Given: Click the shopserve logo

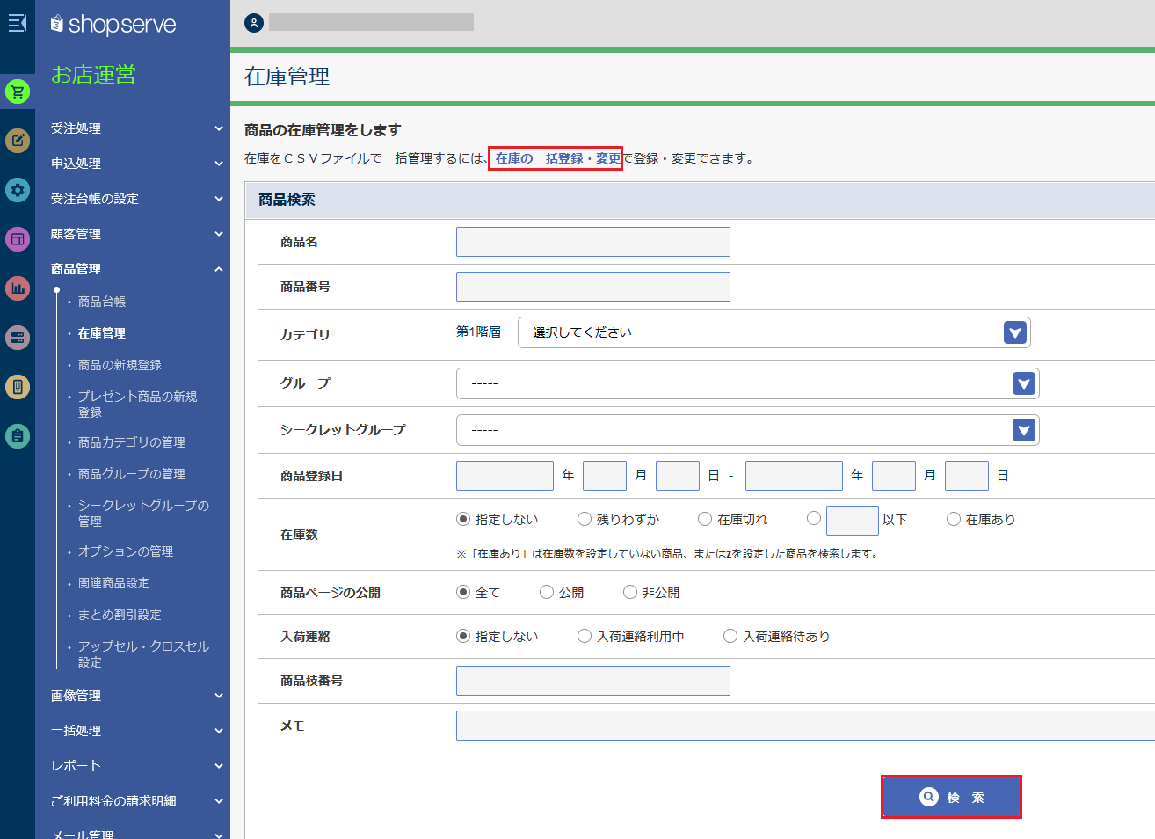Looking at the screenshot, I should click(113, 24).
